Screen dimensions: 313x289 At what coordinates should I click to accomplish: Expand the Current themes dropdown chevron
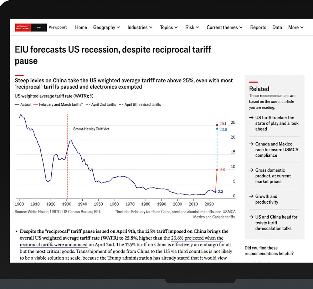coord(241,28)
